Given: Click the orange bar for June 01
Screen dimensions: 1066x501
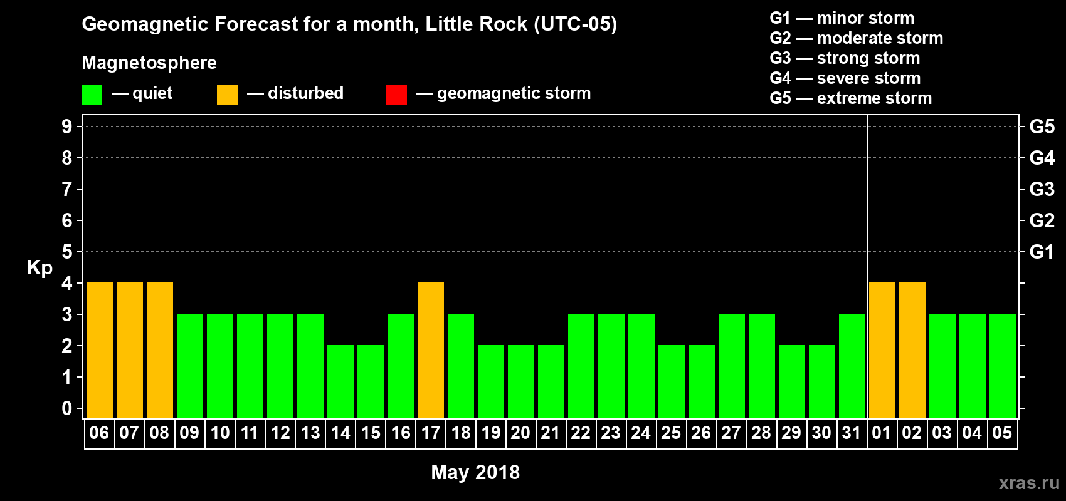Looking at the screenshot, I should click(882, 350).
